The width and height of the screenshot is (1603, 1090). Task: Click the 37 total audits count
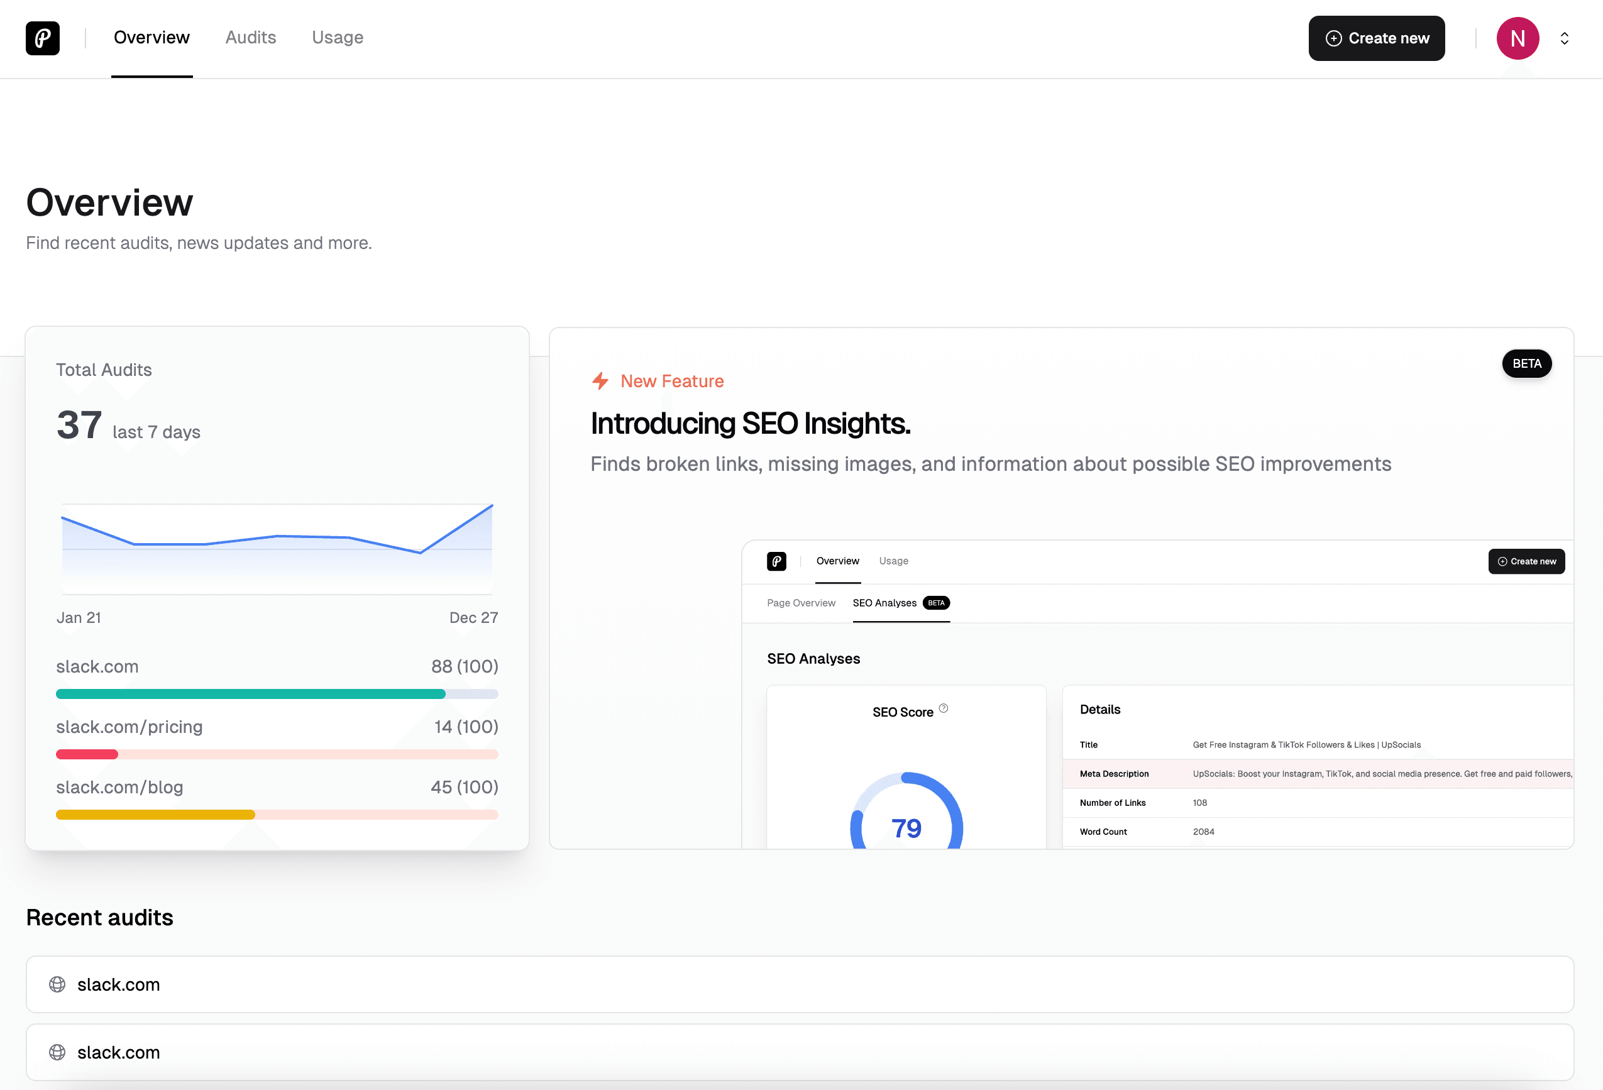pyautogui.click(x=79, y=424)
